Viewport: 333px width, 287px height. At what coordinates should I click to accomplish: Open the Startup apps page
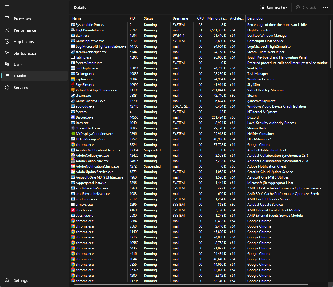(x=34, y=53)
